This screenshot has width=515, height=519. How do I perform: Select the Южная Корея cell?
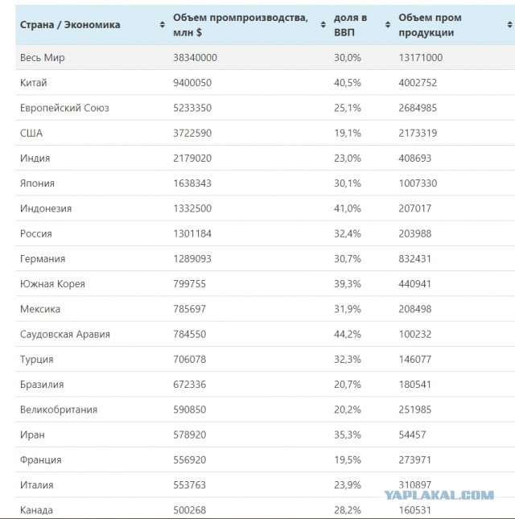click(52, 284)
